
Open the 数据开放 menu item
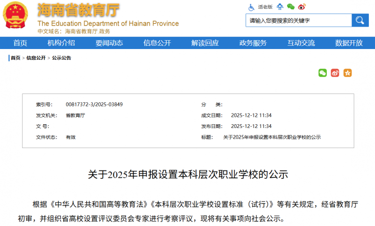coord(349,43)
